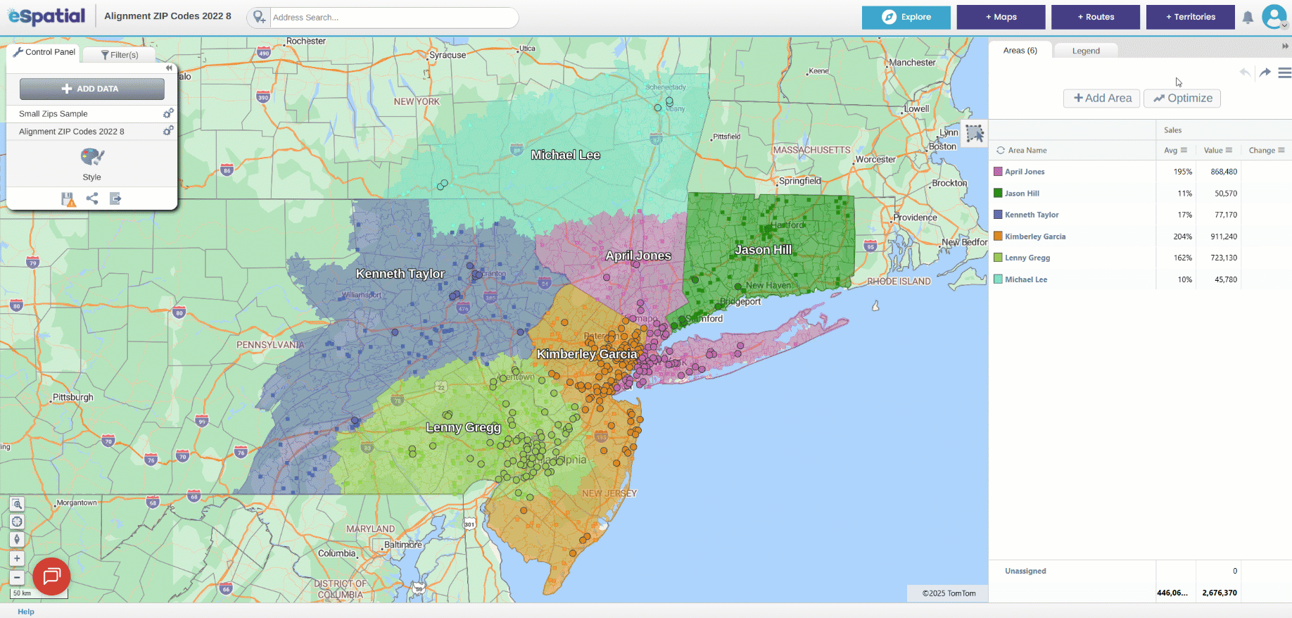Image resolution: width=1292 pixels, height=618 pixels.
Task: Select the Michael Lee area row name
Action: click(1026, 279)
